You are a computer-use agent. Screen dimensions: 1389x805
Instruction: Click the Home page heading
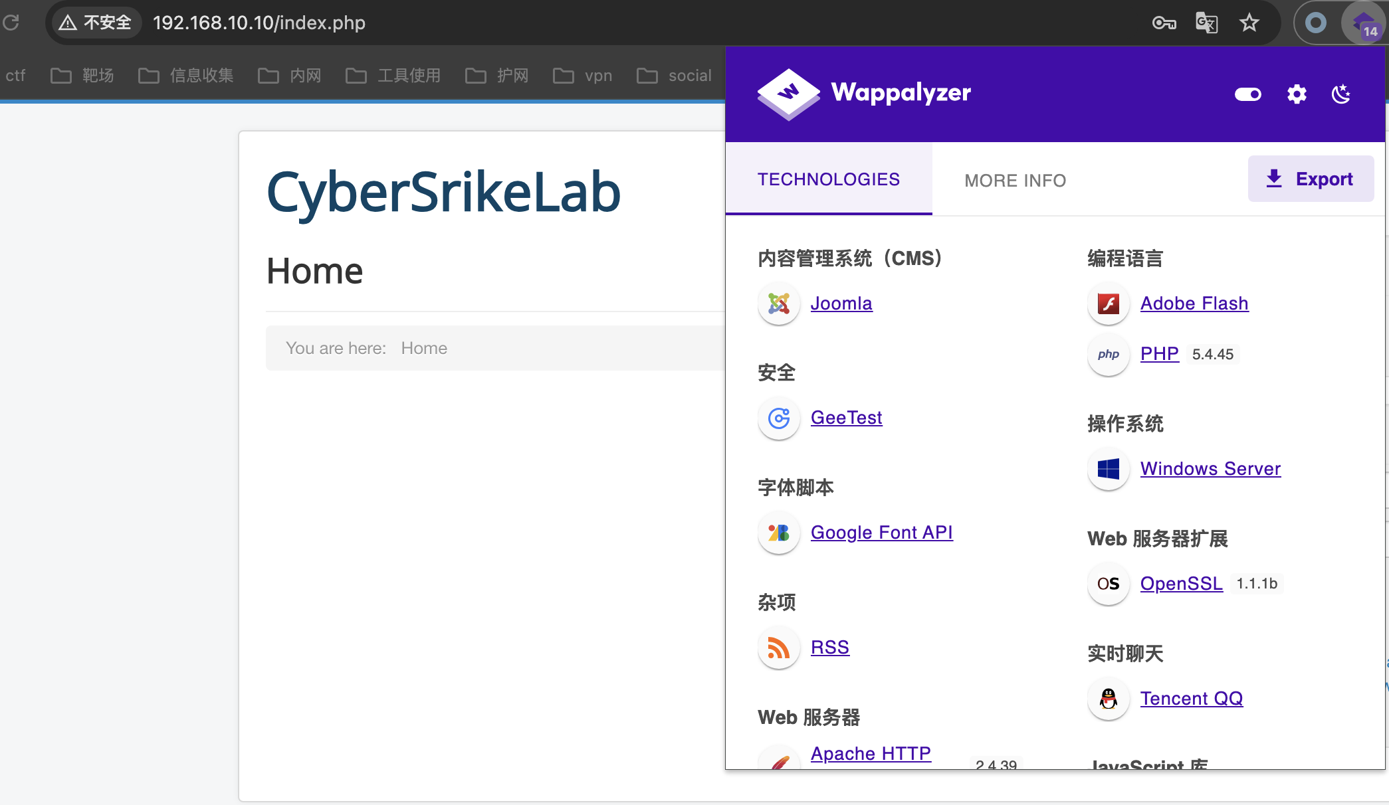coord(314,271)
